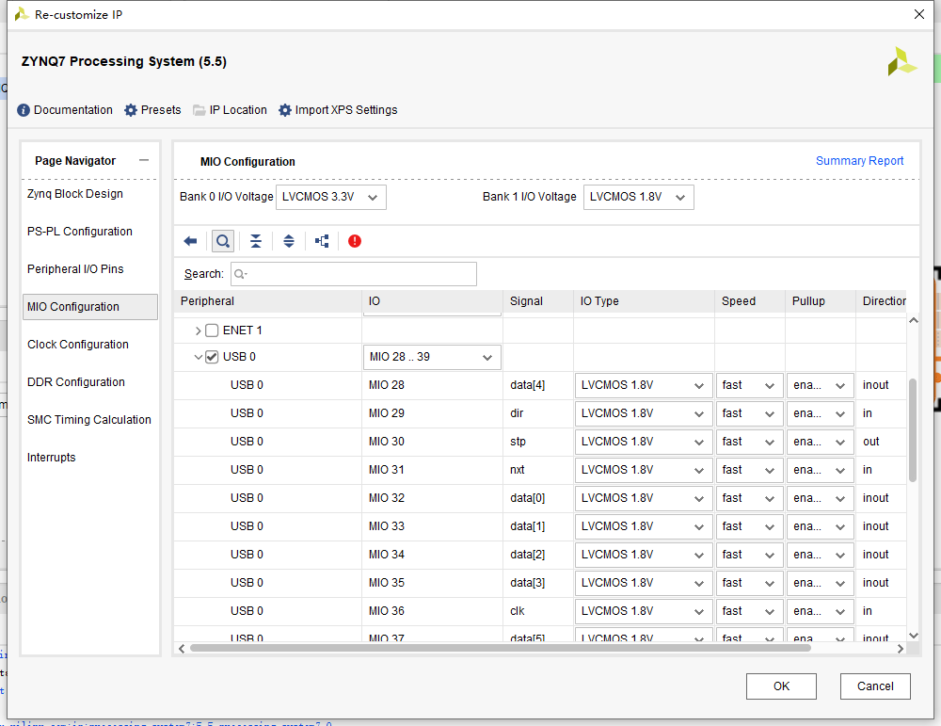Select the MIO 28 cell
Screen dimensions: 941x726
[432, 385]
